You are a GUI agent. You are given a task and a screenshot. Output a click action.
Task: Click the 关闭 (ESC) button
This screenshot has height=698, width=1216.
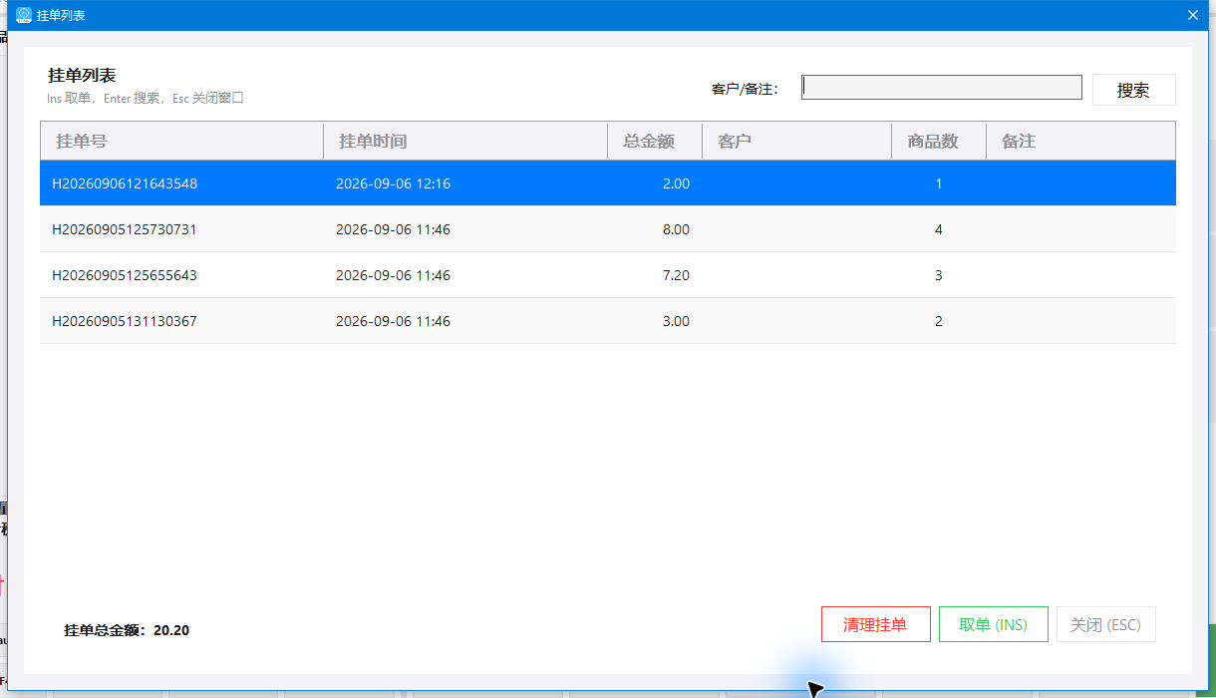[x=1105, y=624]
